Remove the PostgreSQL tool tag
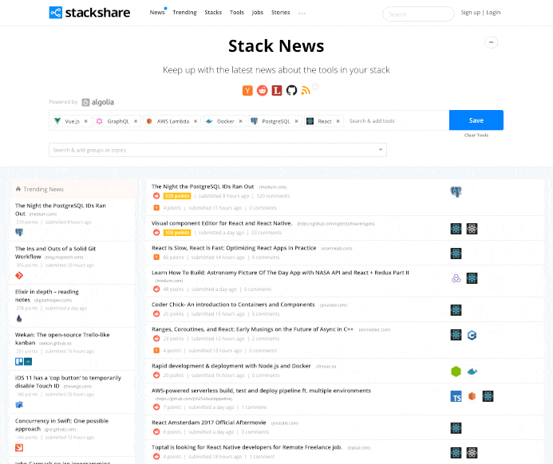 [296, 121]
